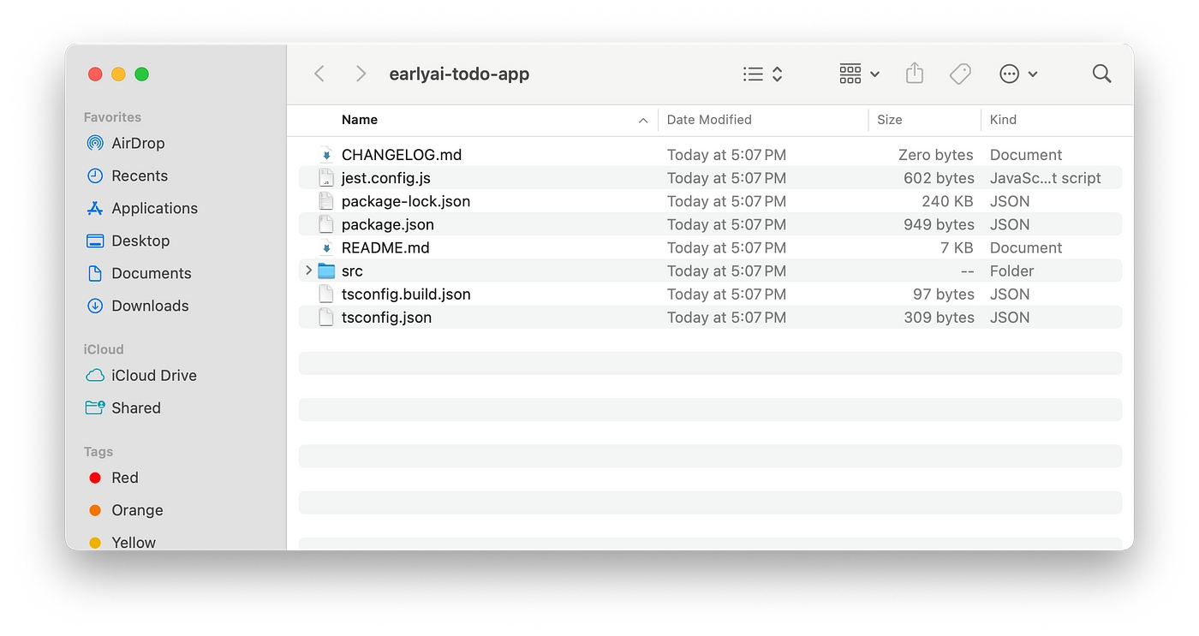Click the Tags toolbar icon
The height and width of the screenshot is (636, 1199).
960,74
